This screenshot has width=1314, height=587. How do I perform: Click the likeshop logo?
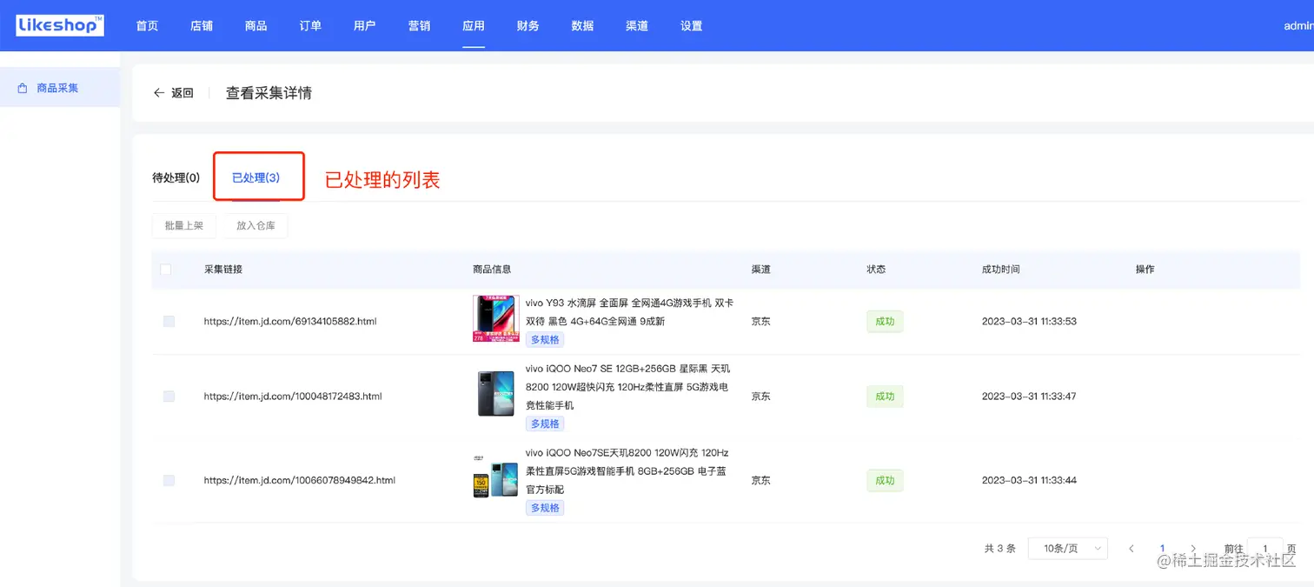[60, 25]
